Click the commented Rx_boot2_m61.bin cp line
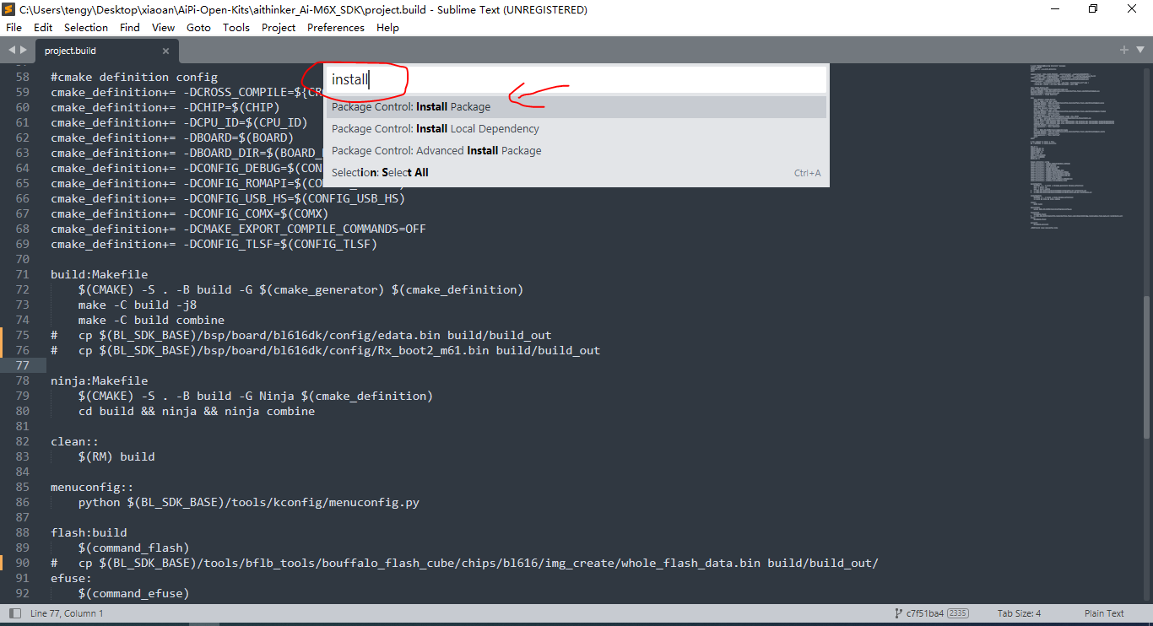This screenshot has width=1153, height=626. (x=326, y=350)
